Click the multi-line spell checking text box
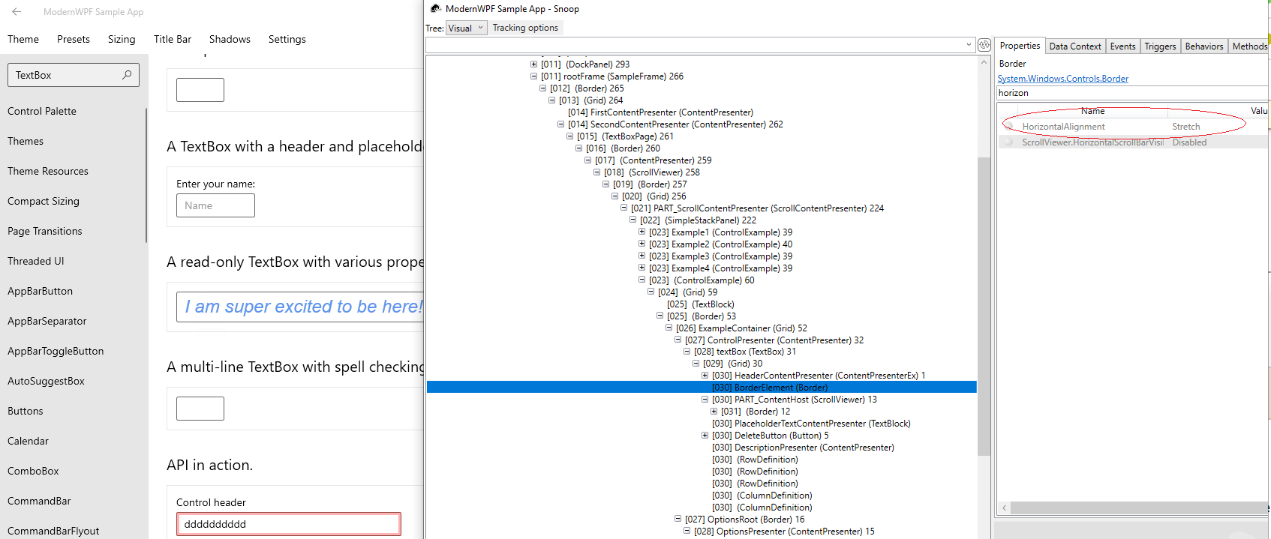1271x539 pixels. tap(200, 409)
